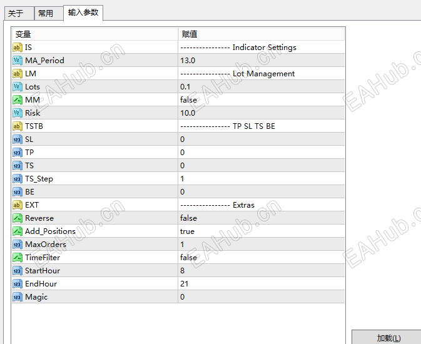The image size is (421, 344).
Task: Click the boolean icon beside Add_Positions
Action: click(x=18, y=231)
